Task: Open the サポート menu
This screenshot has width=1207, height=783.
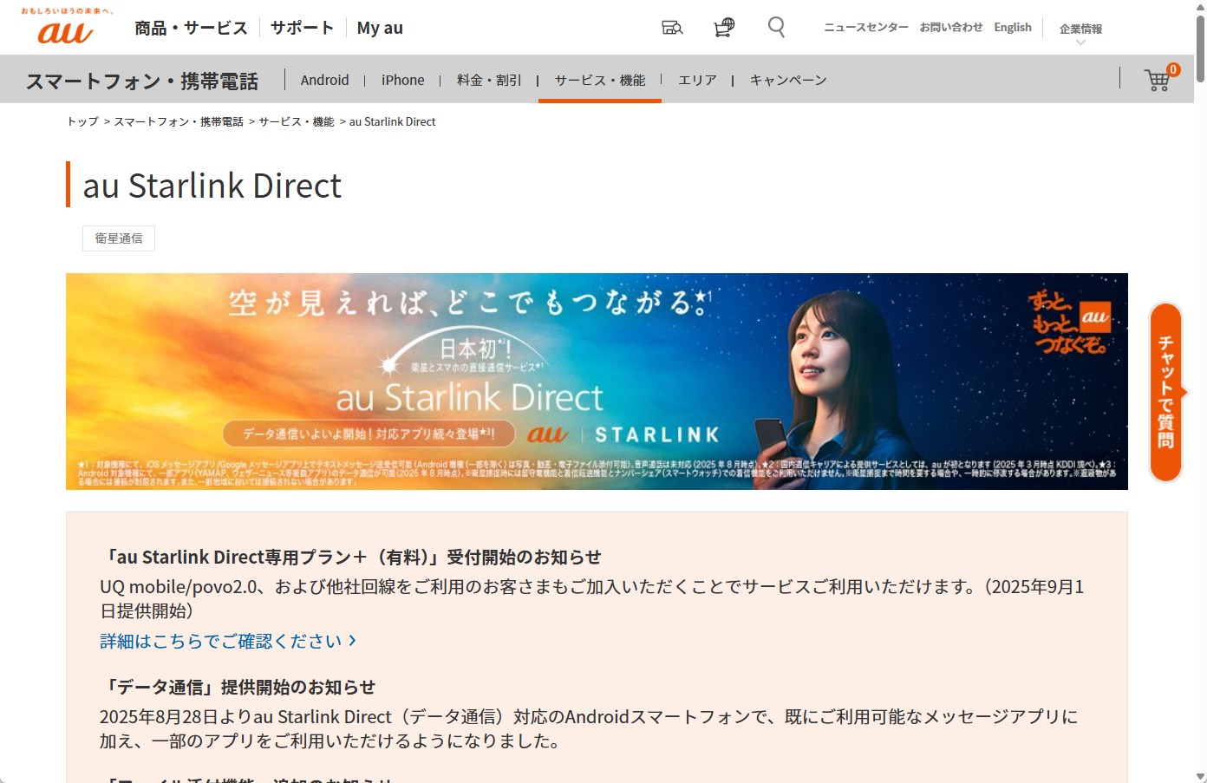Action: (x=301, y=27)
